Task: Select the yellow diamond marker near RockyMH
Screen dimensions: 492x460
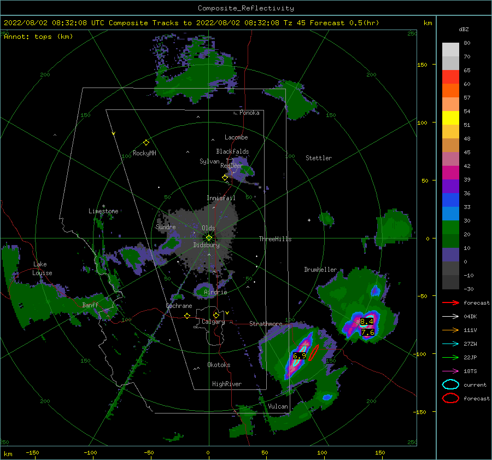Action: tap(146, 143)
